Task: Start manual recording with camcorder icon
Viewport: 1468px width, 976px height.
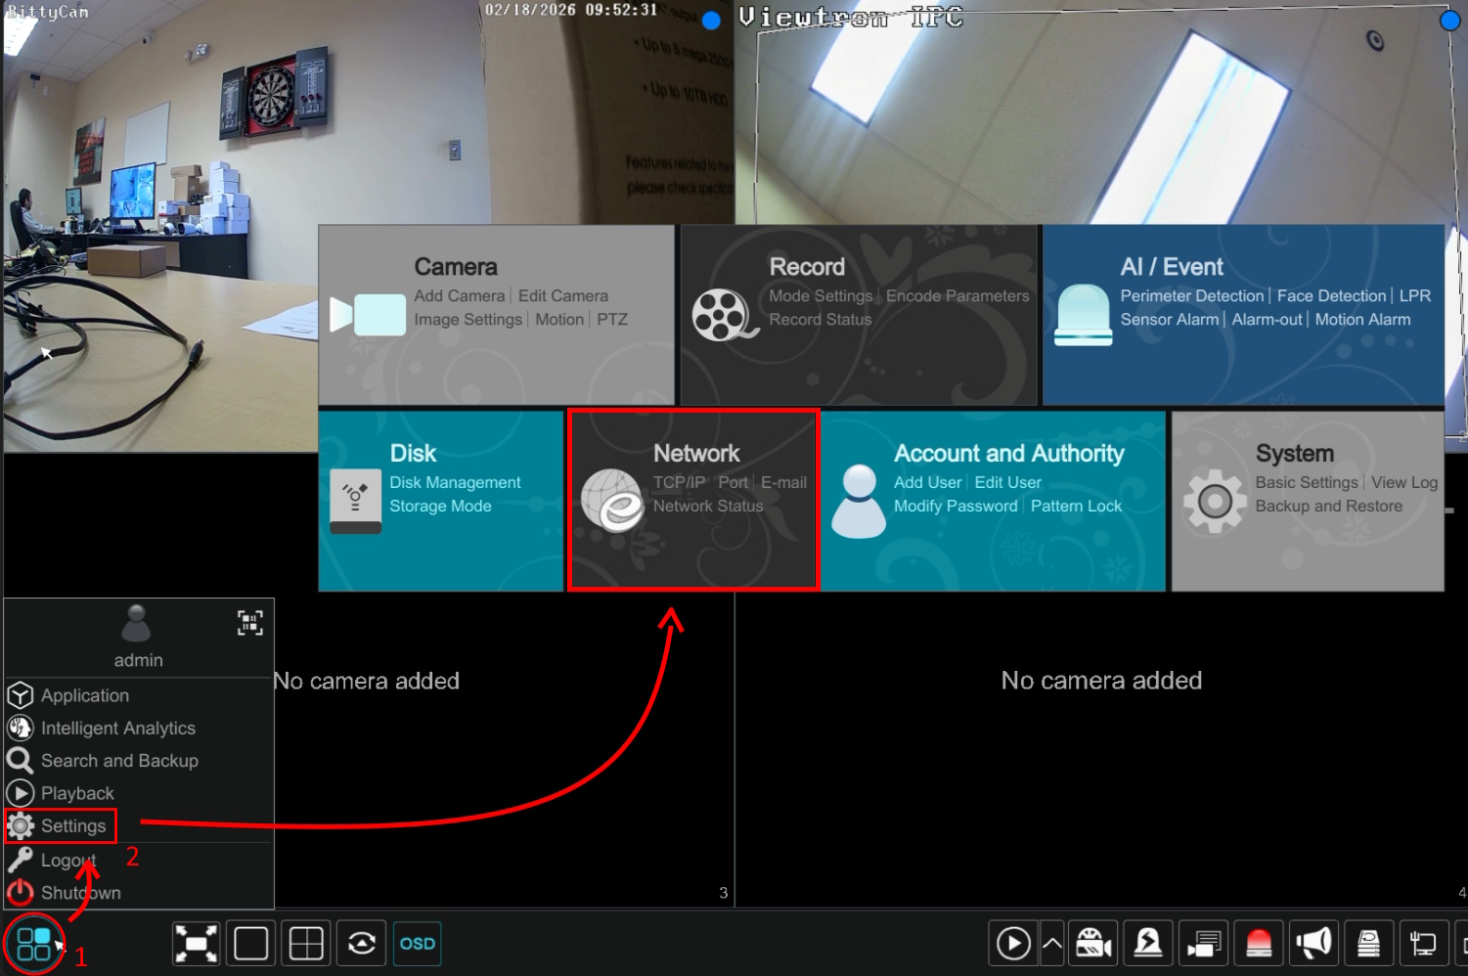Action: click(1093, 944)
